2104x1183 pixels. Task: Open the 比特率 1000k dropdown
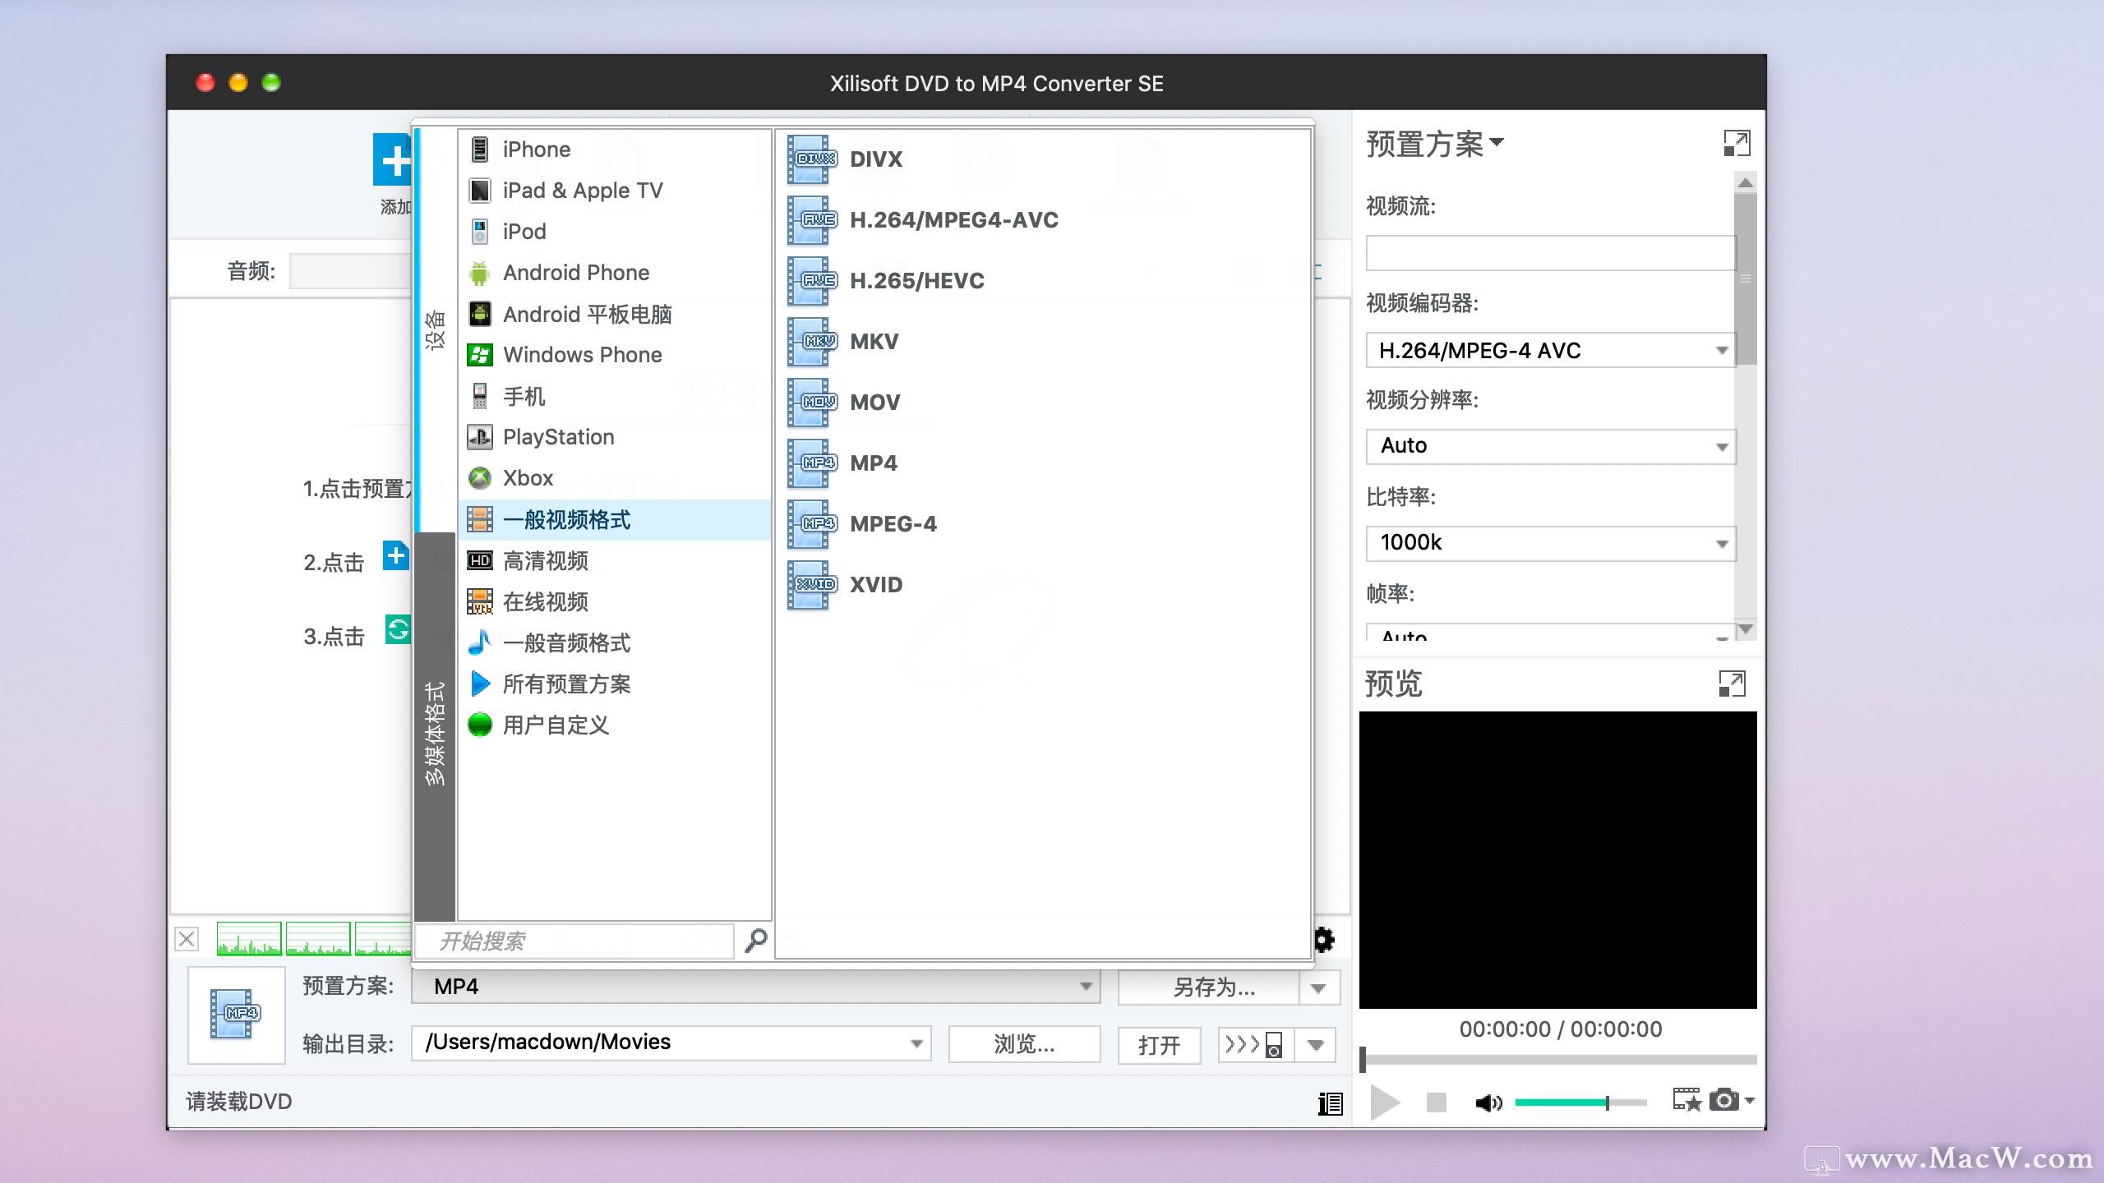tap(1550, 543)
